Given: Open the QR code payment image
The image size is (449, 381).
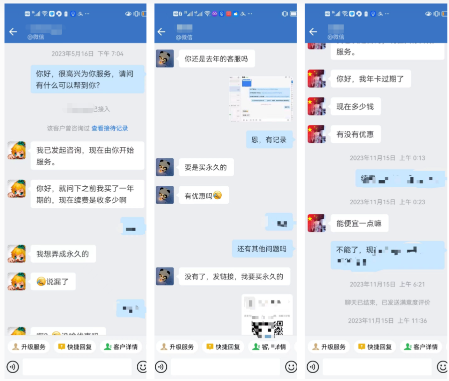Looking at the screenshot, I should 267,315.
